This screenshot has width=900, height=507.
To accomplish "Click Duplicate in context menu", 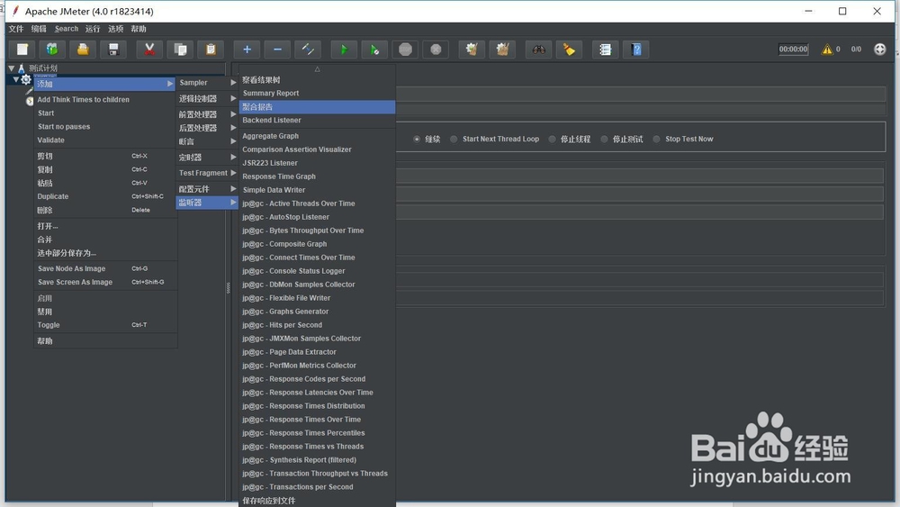I will [x=105, y=196].
